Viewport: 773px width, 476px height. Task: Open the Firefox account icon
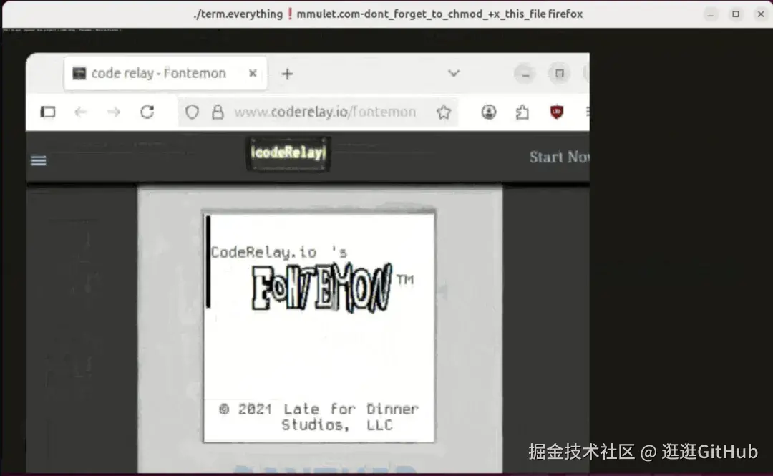click(488, 112)
